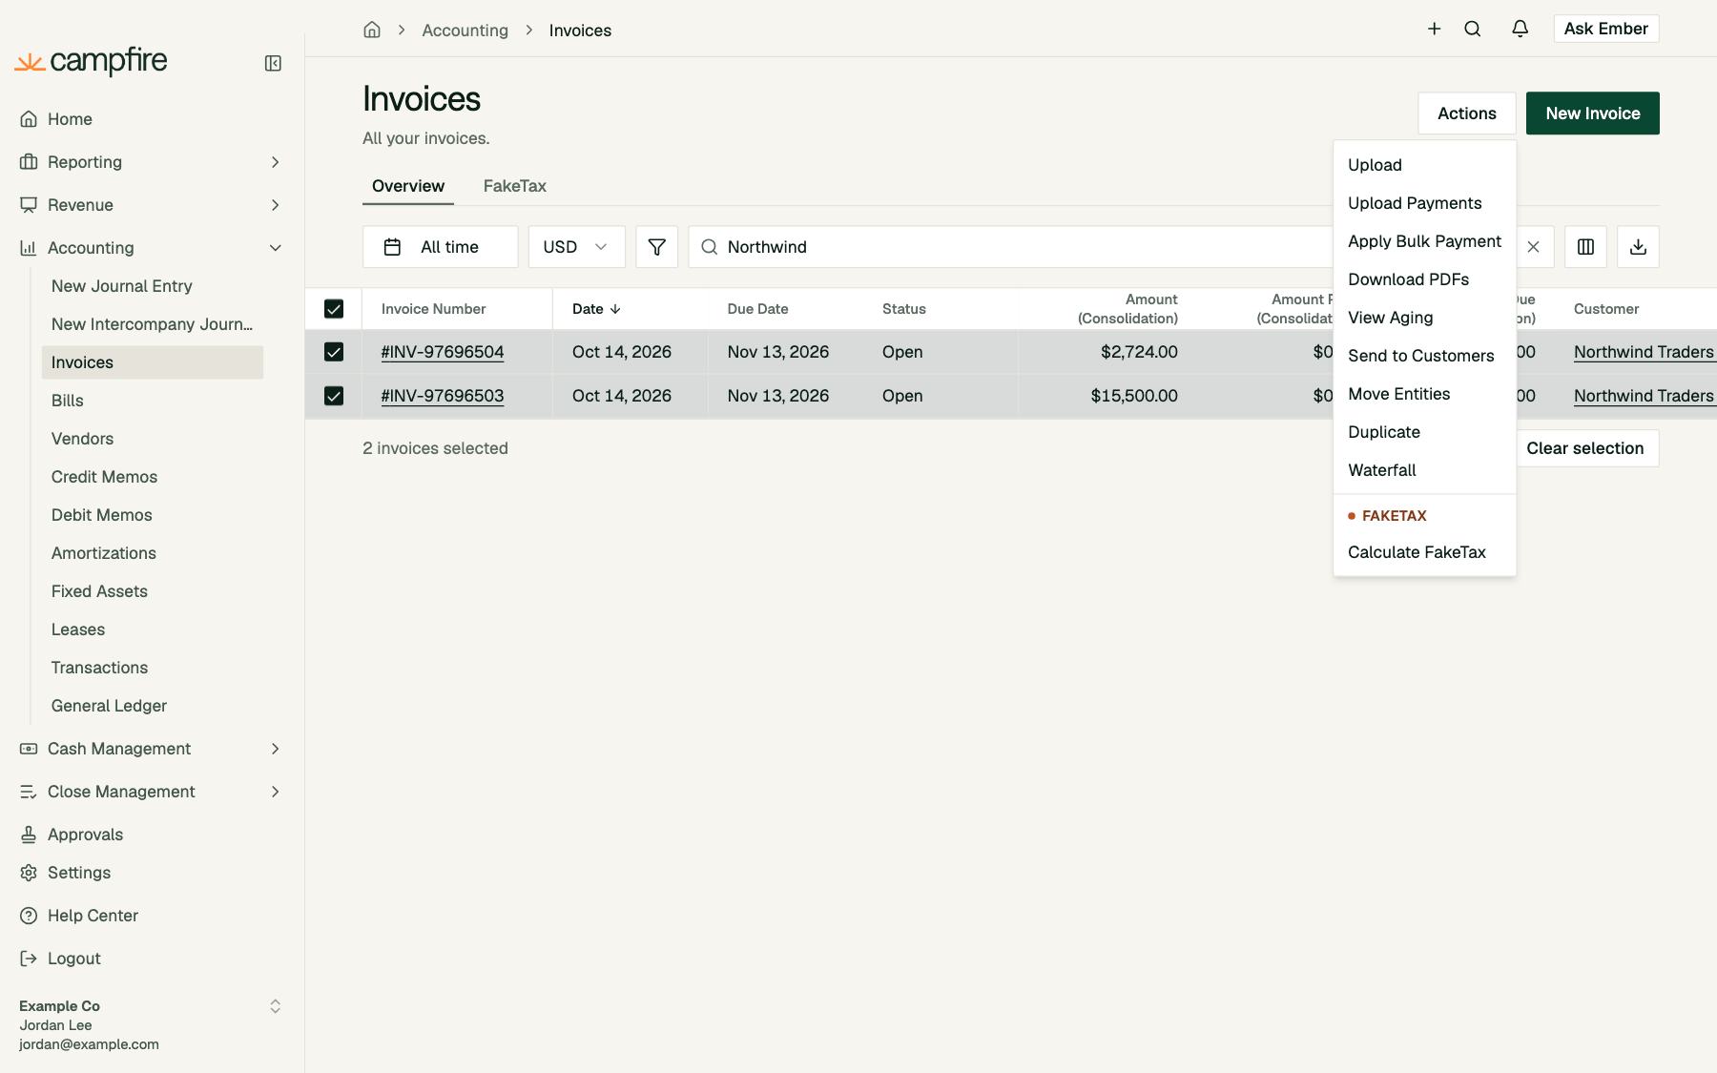Select Download PDFs
The height and width of the screenshot is (1073, 1717).
(x=1424, y=279)
